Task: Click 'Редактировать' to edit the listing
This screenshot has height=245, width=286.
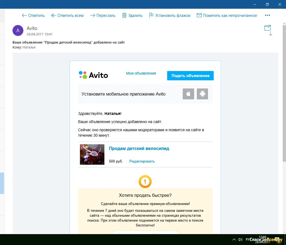Action: pyautogui.click(x=142, y=161)
